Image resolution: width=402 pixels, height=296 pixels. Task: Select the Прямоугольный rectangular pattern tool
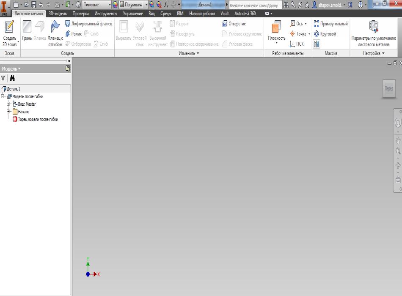[330, 24]
